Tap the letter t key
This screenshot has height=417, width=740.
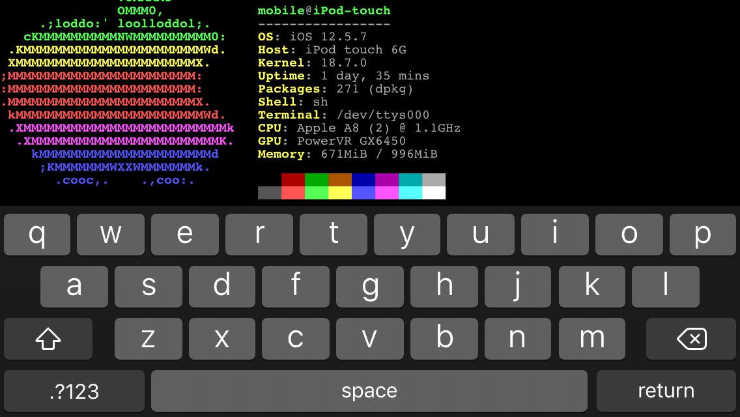tap(334, 234)
